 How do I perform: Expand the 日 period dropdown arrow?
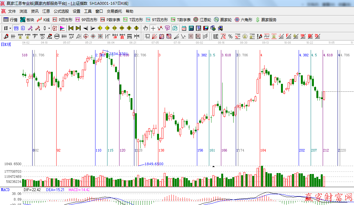[x=10, y=28]
